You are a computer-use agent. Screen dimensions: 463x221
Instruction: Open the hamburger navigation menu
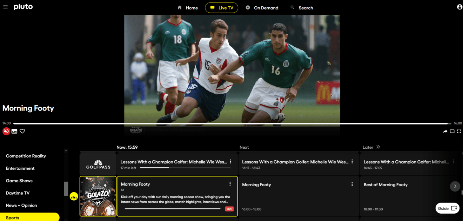coord(5,6)
